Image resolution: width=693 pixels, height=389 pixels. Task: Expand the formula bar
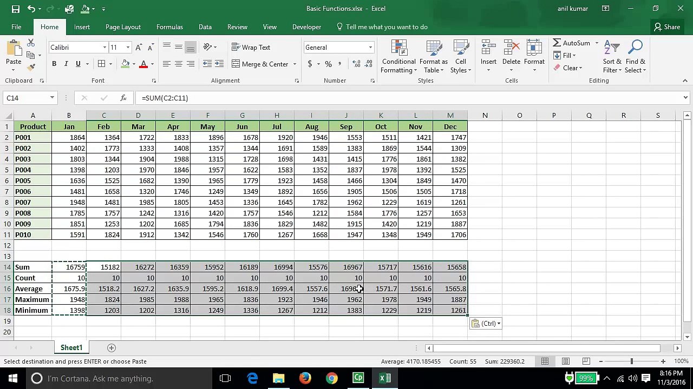(x=685, y=98)
